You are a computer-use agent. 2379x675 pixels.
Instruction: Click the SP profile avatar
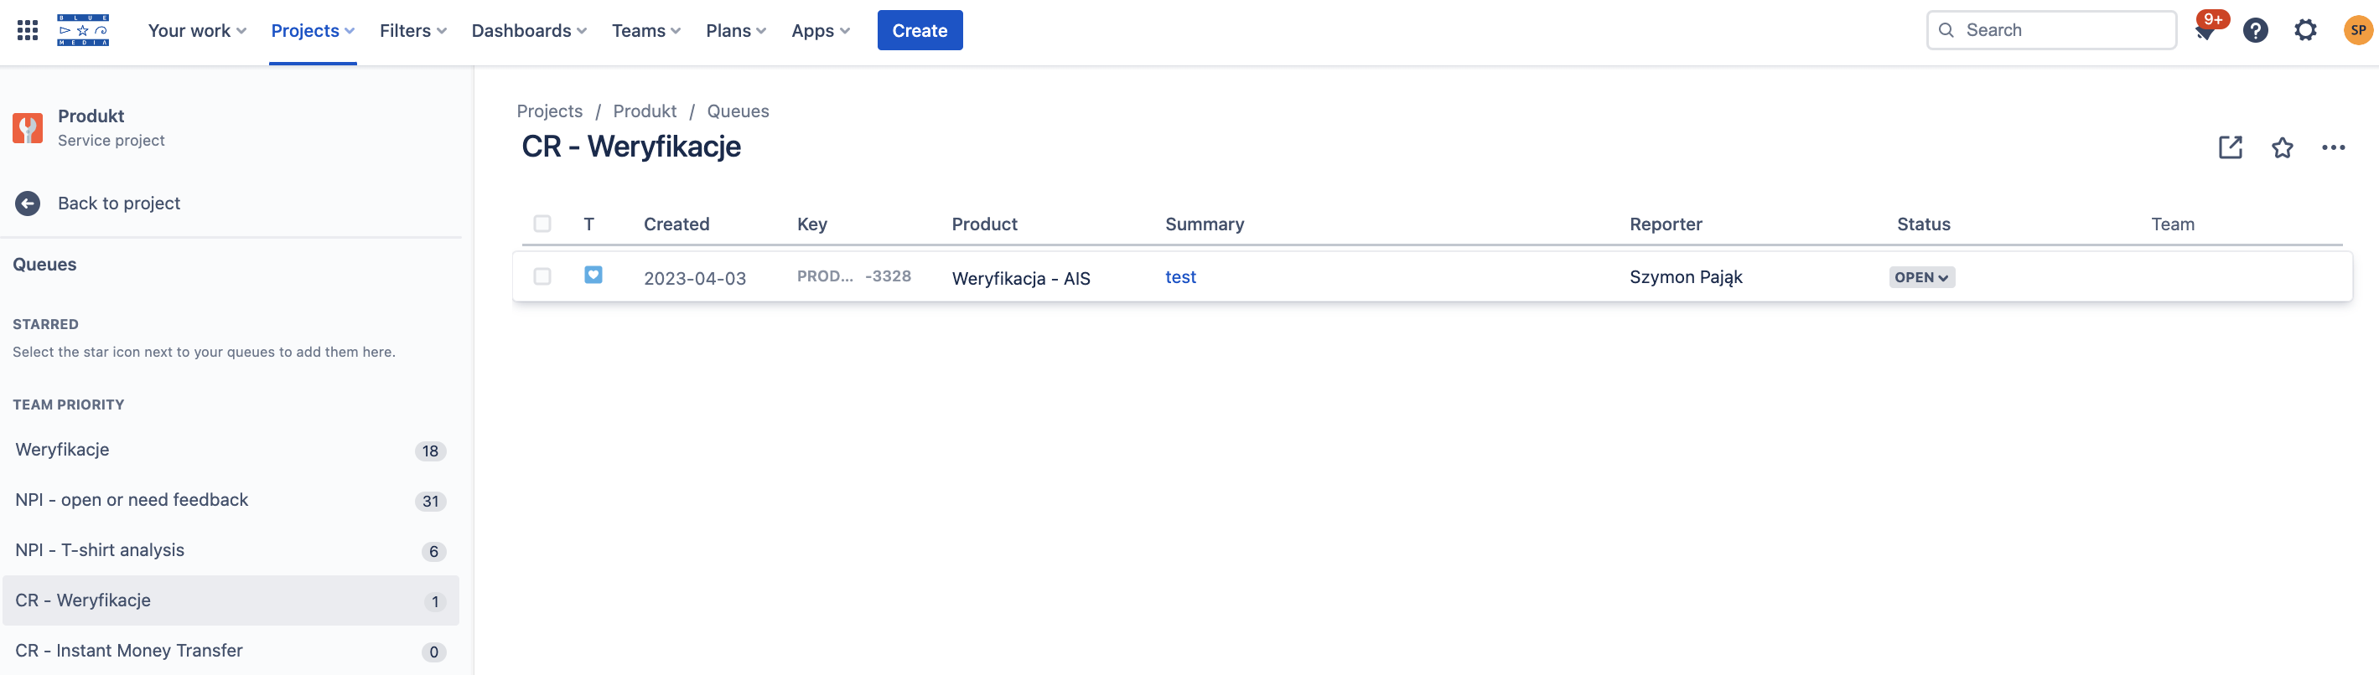click(2357, 30)
